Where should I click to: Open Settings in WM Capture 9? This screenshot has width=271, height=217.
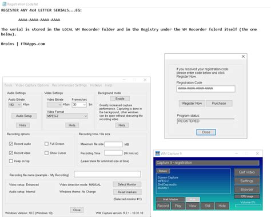coord(247,181)
